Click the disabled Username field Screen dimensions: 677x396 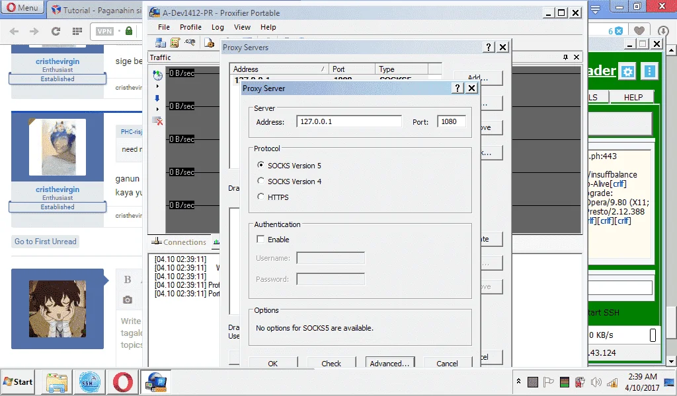tap(331, 258)
